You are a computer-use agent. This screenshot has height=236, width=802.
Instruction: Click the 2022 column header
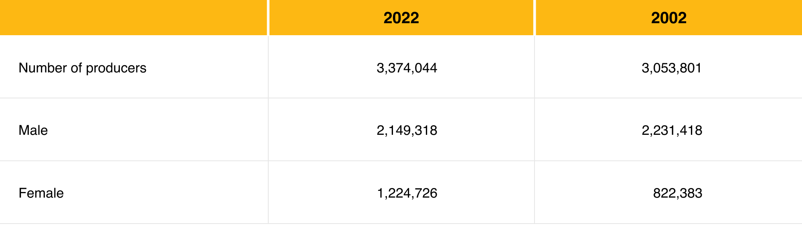(x=401, y=18)
